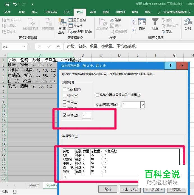Select row 3 header
194x195 pixels.
[4, 70]
